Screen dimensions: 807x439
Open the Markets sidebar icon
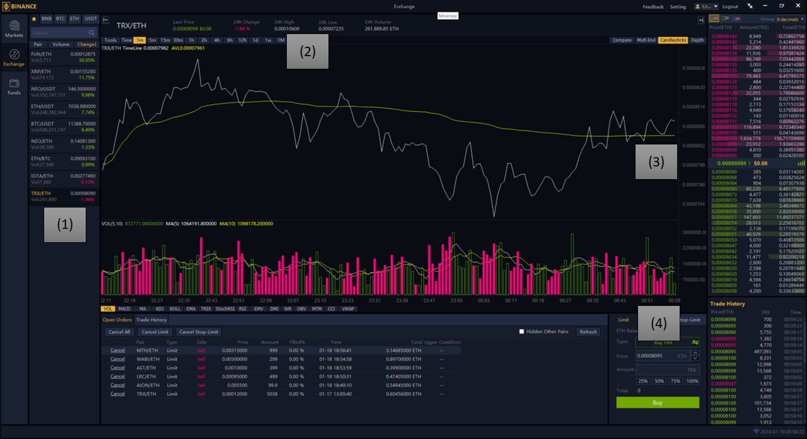pyautogui.click(x=14, y=28)
